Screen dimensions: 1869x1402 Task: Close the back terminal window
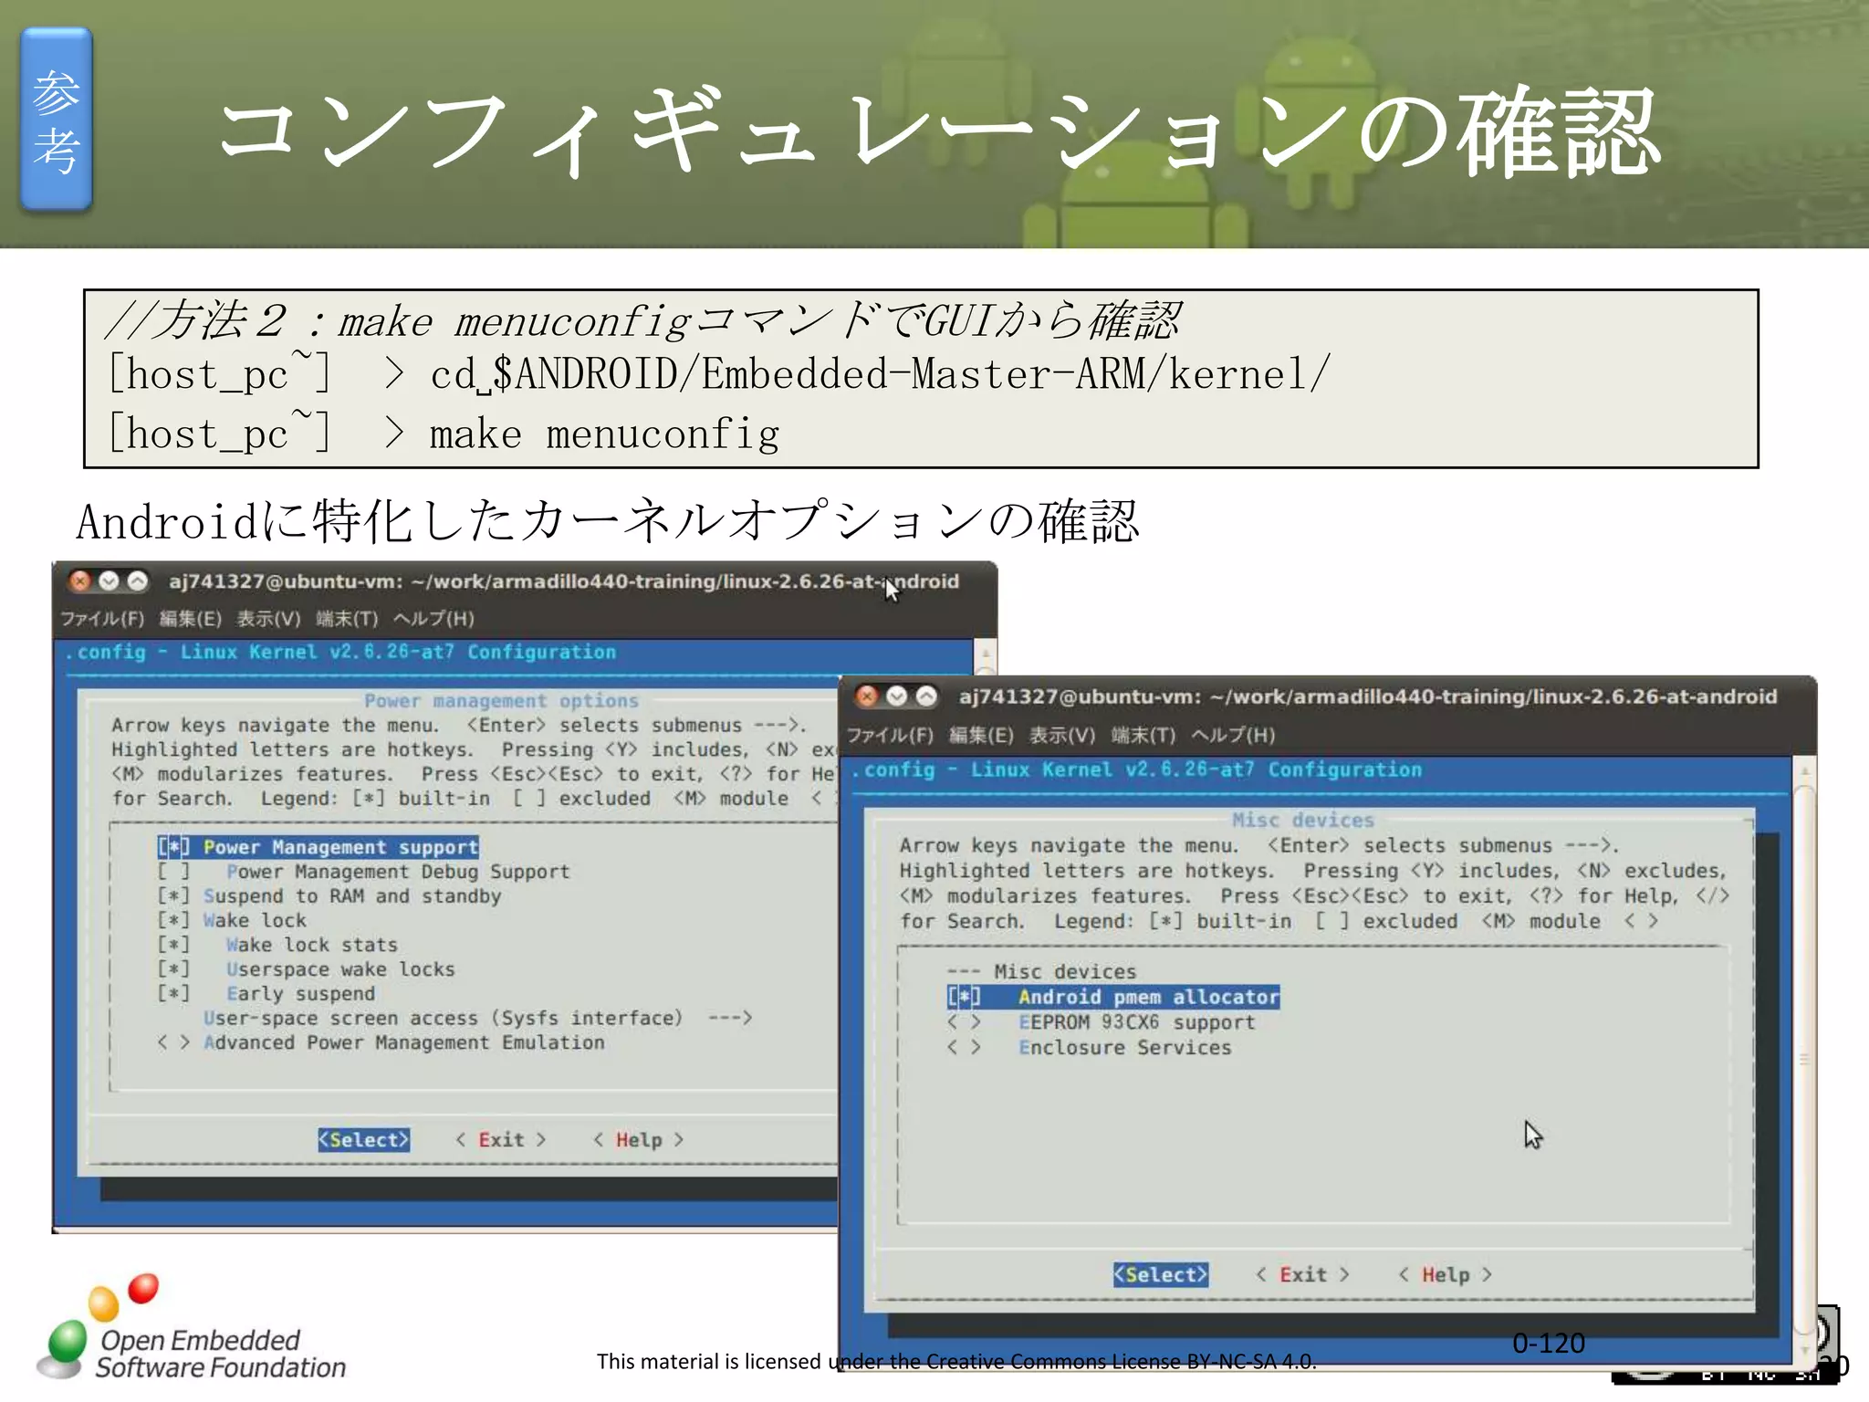pos(80,581)
